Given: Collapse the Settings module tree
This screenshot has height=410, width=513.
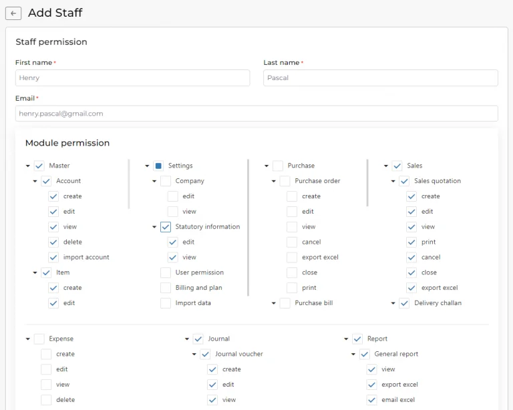Looking at the screenshot, I should coord(147,166).
